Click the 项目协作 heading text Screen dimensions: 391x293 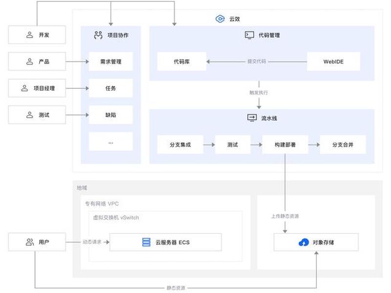pos(118,35)
